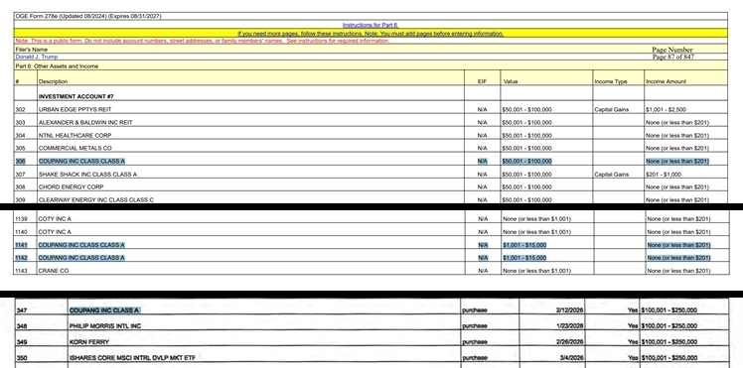Click the date 2/26/2026
Viewport: 743px width, 368px height.
tap(570, 341)
